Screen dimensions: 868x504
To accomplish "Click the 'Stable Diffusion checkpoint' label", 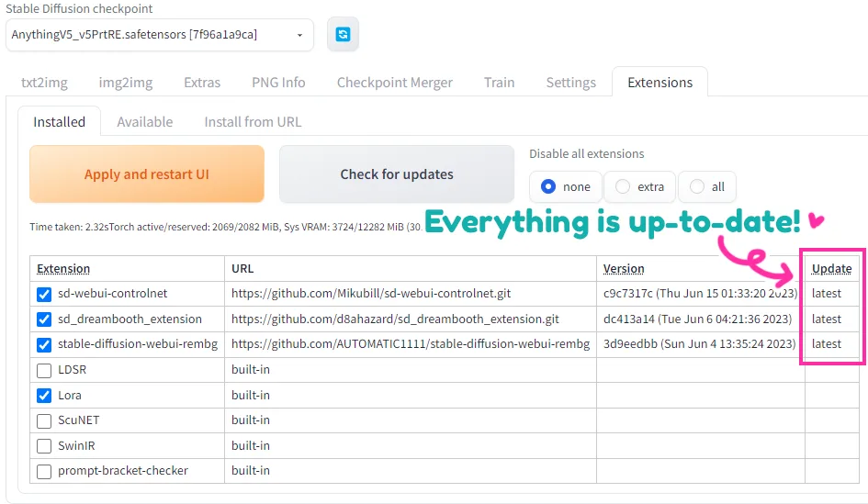I will [x=79, y=9].
